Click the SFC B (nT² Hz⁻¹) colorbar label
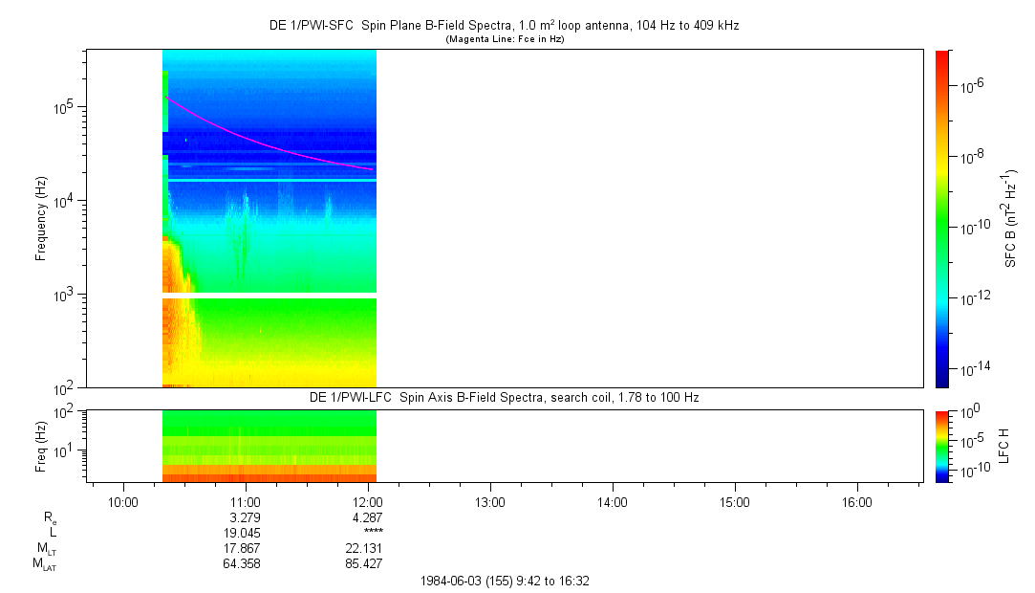Viewport: 1035px width, 593px height. tap(1010, 218)
